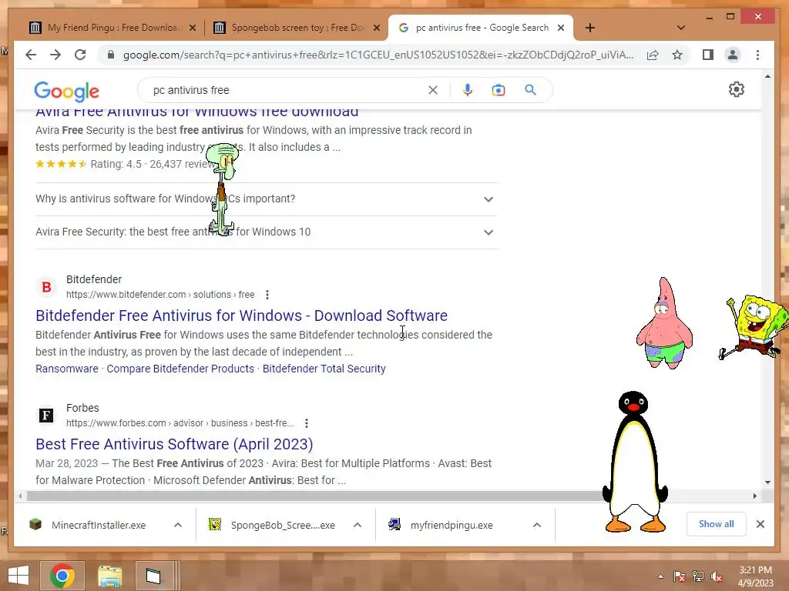Click the Forbes F favicon

(x=46, y=416)
